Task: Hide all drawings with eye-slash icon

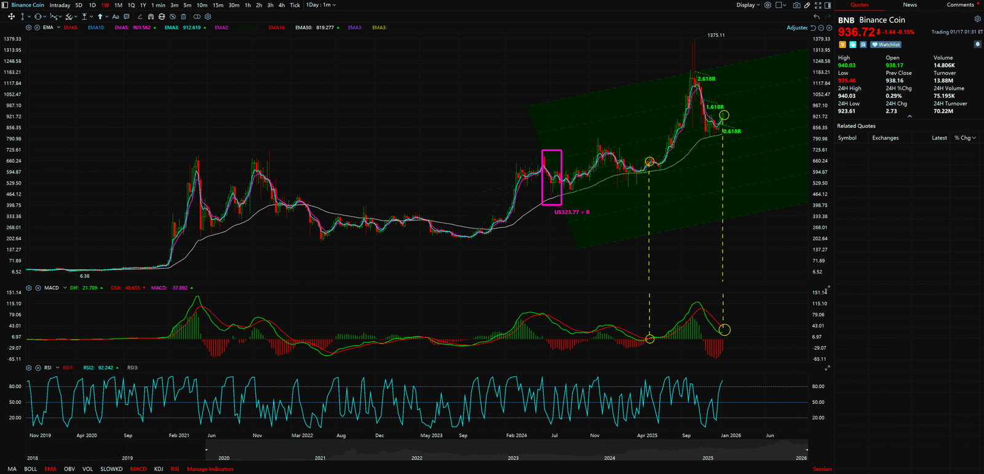Action: tap(172, 17)
